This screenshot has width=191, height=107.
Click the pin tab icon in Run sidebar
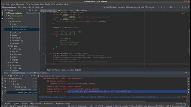tap(5, 91)
